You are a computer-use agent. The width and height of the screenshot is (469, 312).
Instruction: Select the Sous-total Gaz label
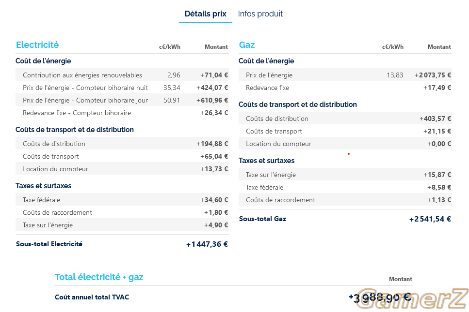coord(262,219)
